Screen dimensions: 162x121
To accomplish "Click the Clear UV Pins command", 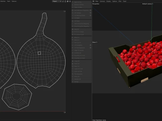I will tap(81, 7).
